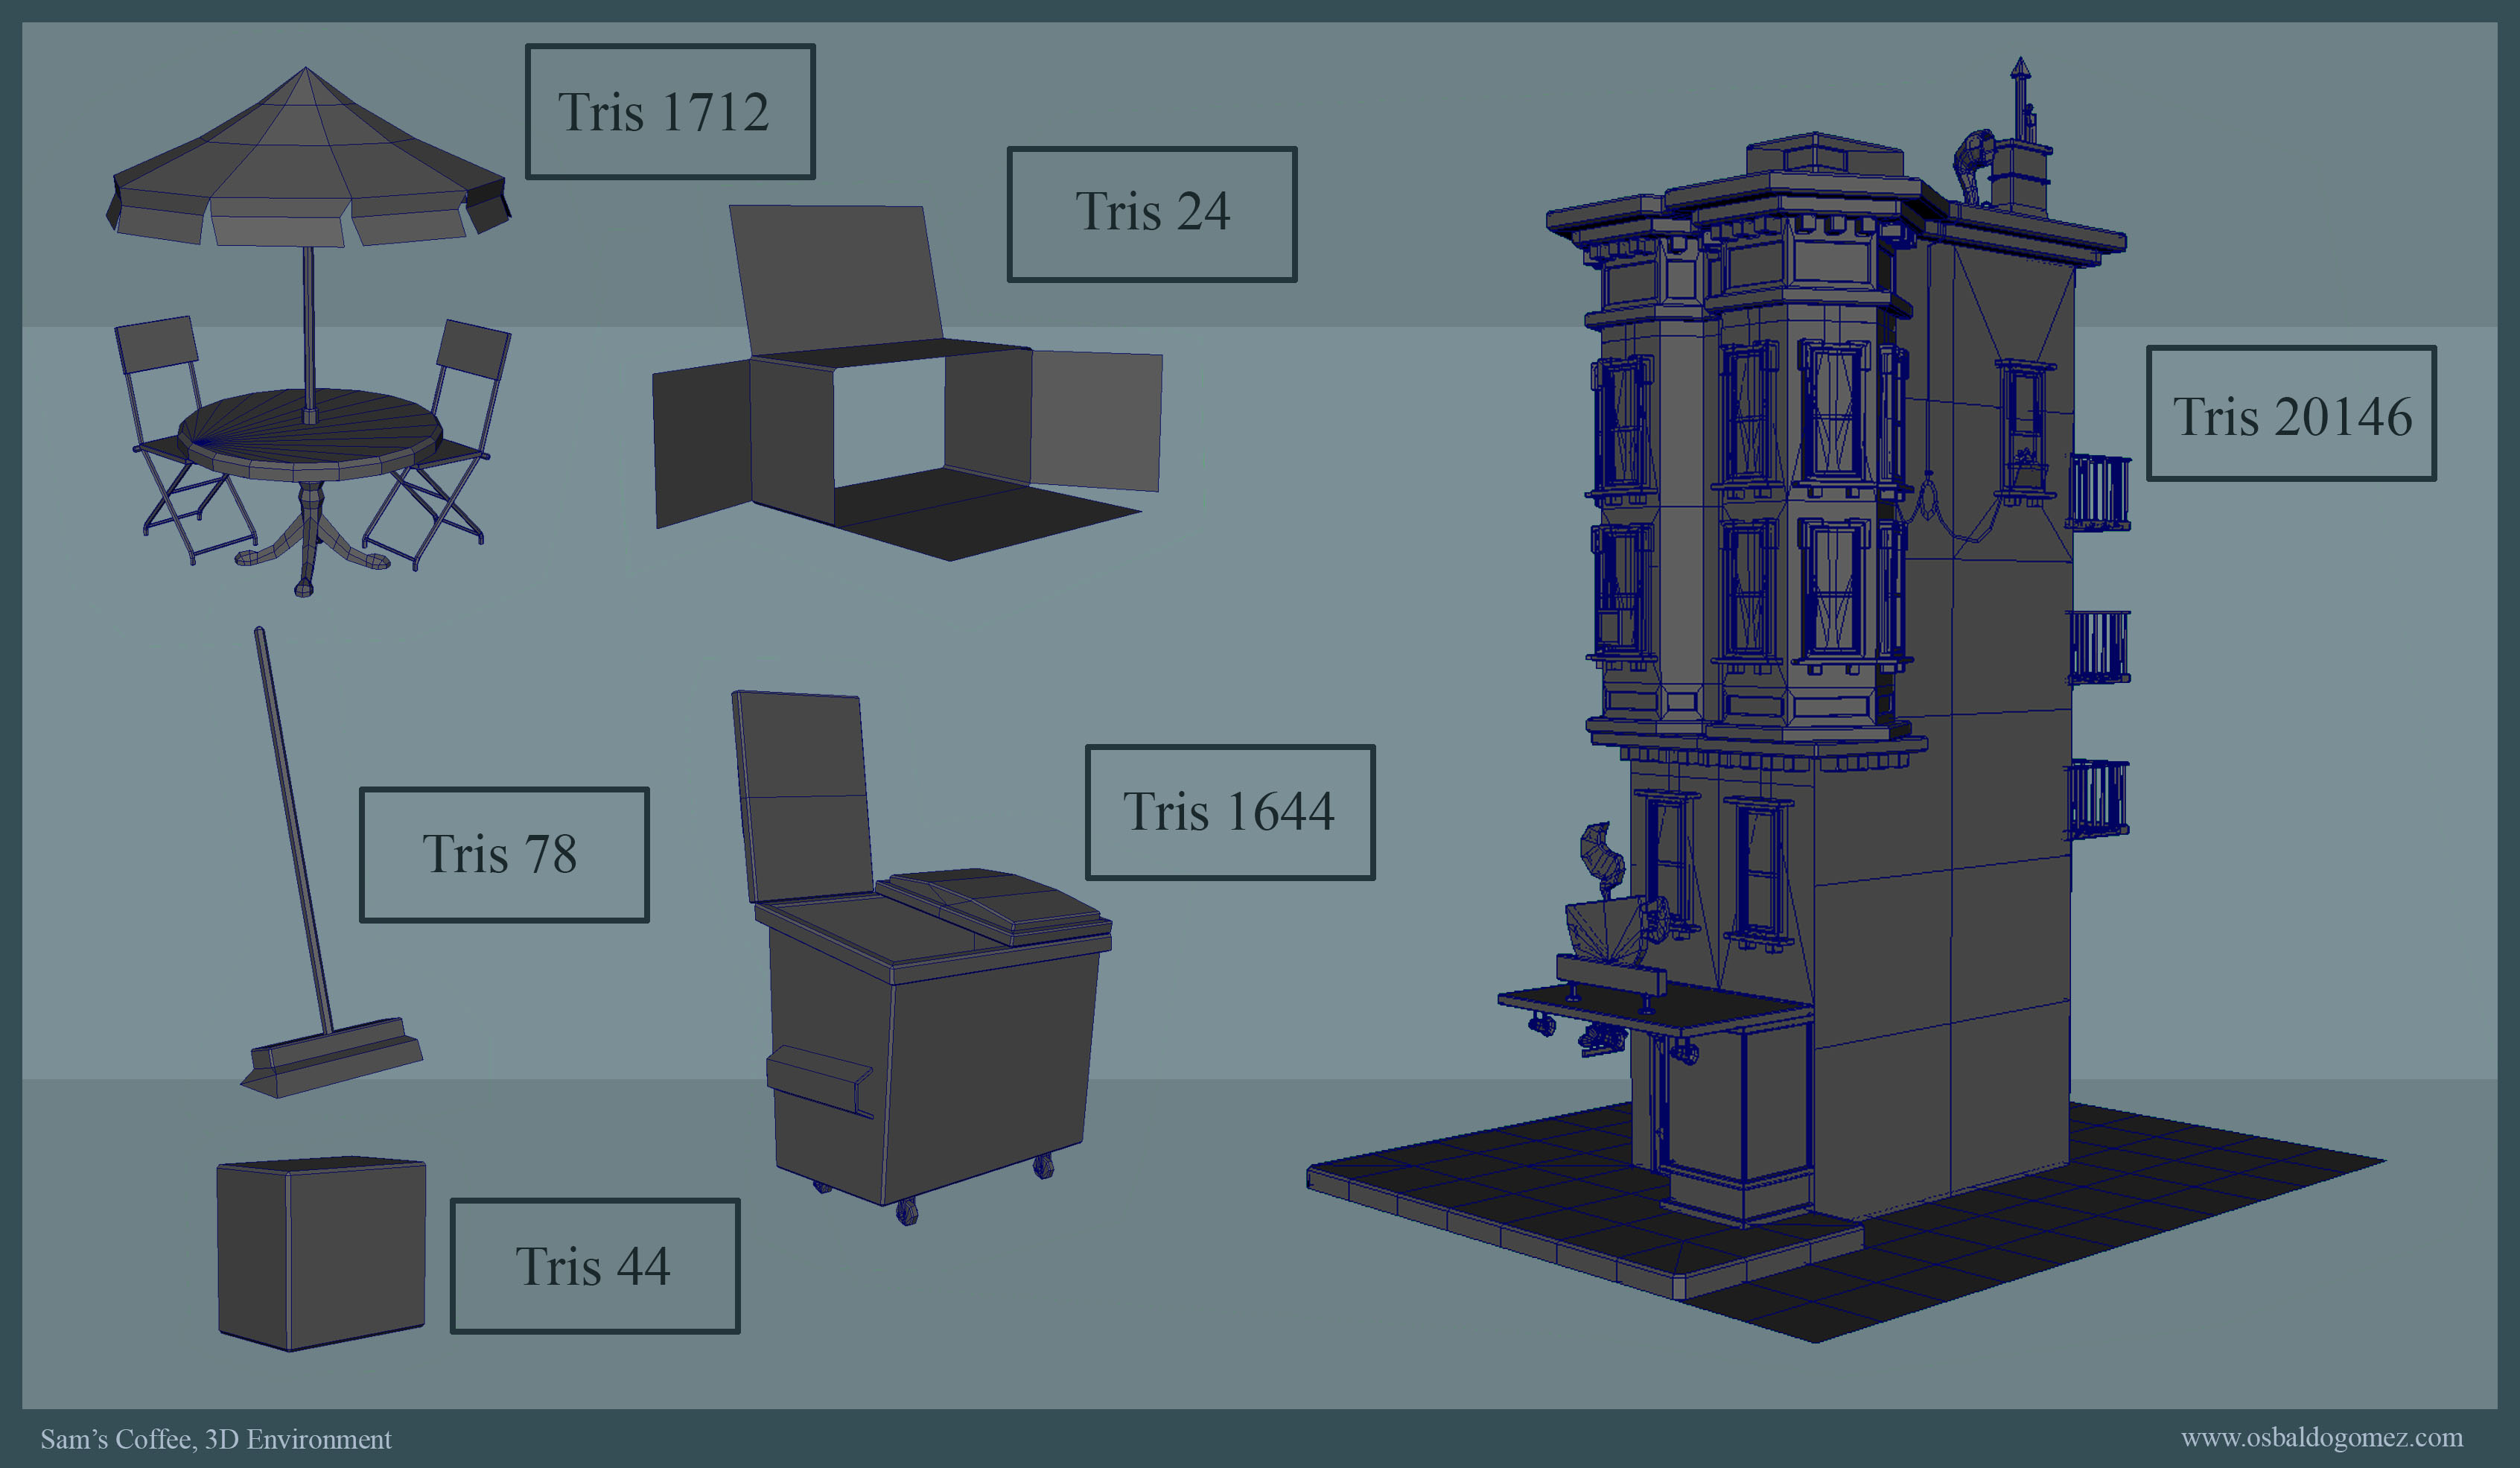Click the Tris 1644 label box
The image size is (2520, 1468).
[1229, 812]
